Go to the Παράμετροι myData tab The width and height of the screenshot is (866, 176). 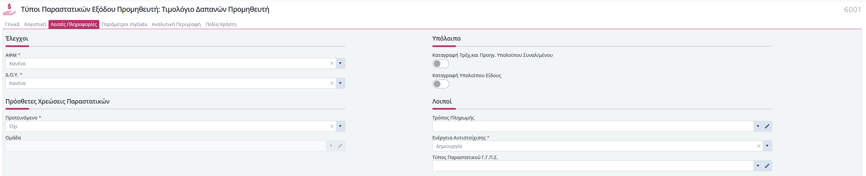pyautogui.click(x=124, y=24)
